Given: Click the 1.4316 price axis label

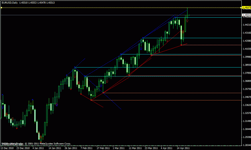Looking at the screenshot, I should tap(247, 33).
